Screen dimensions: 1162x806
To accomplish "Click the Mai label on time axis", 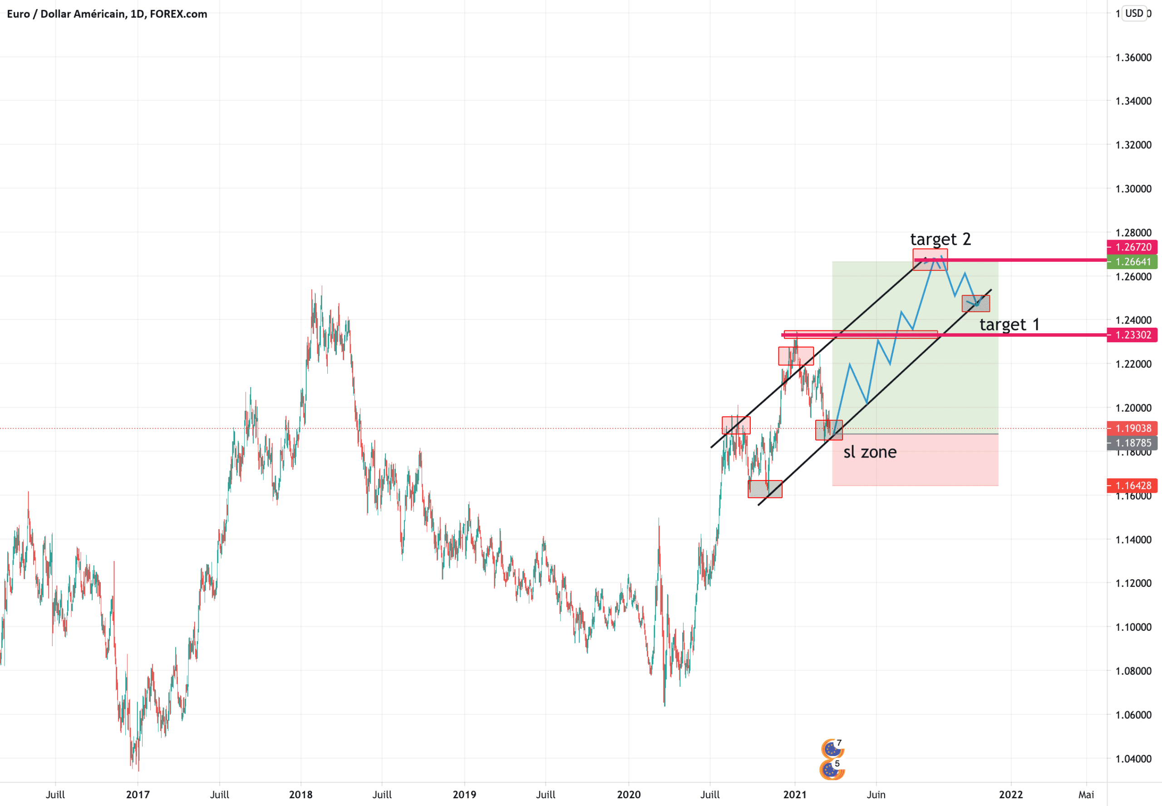I will coord(1086,794).
